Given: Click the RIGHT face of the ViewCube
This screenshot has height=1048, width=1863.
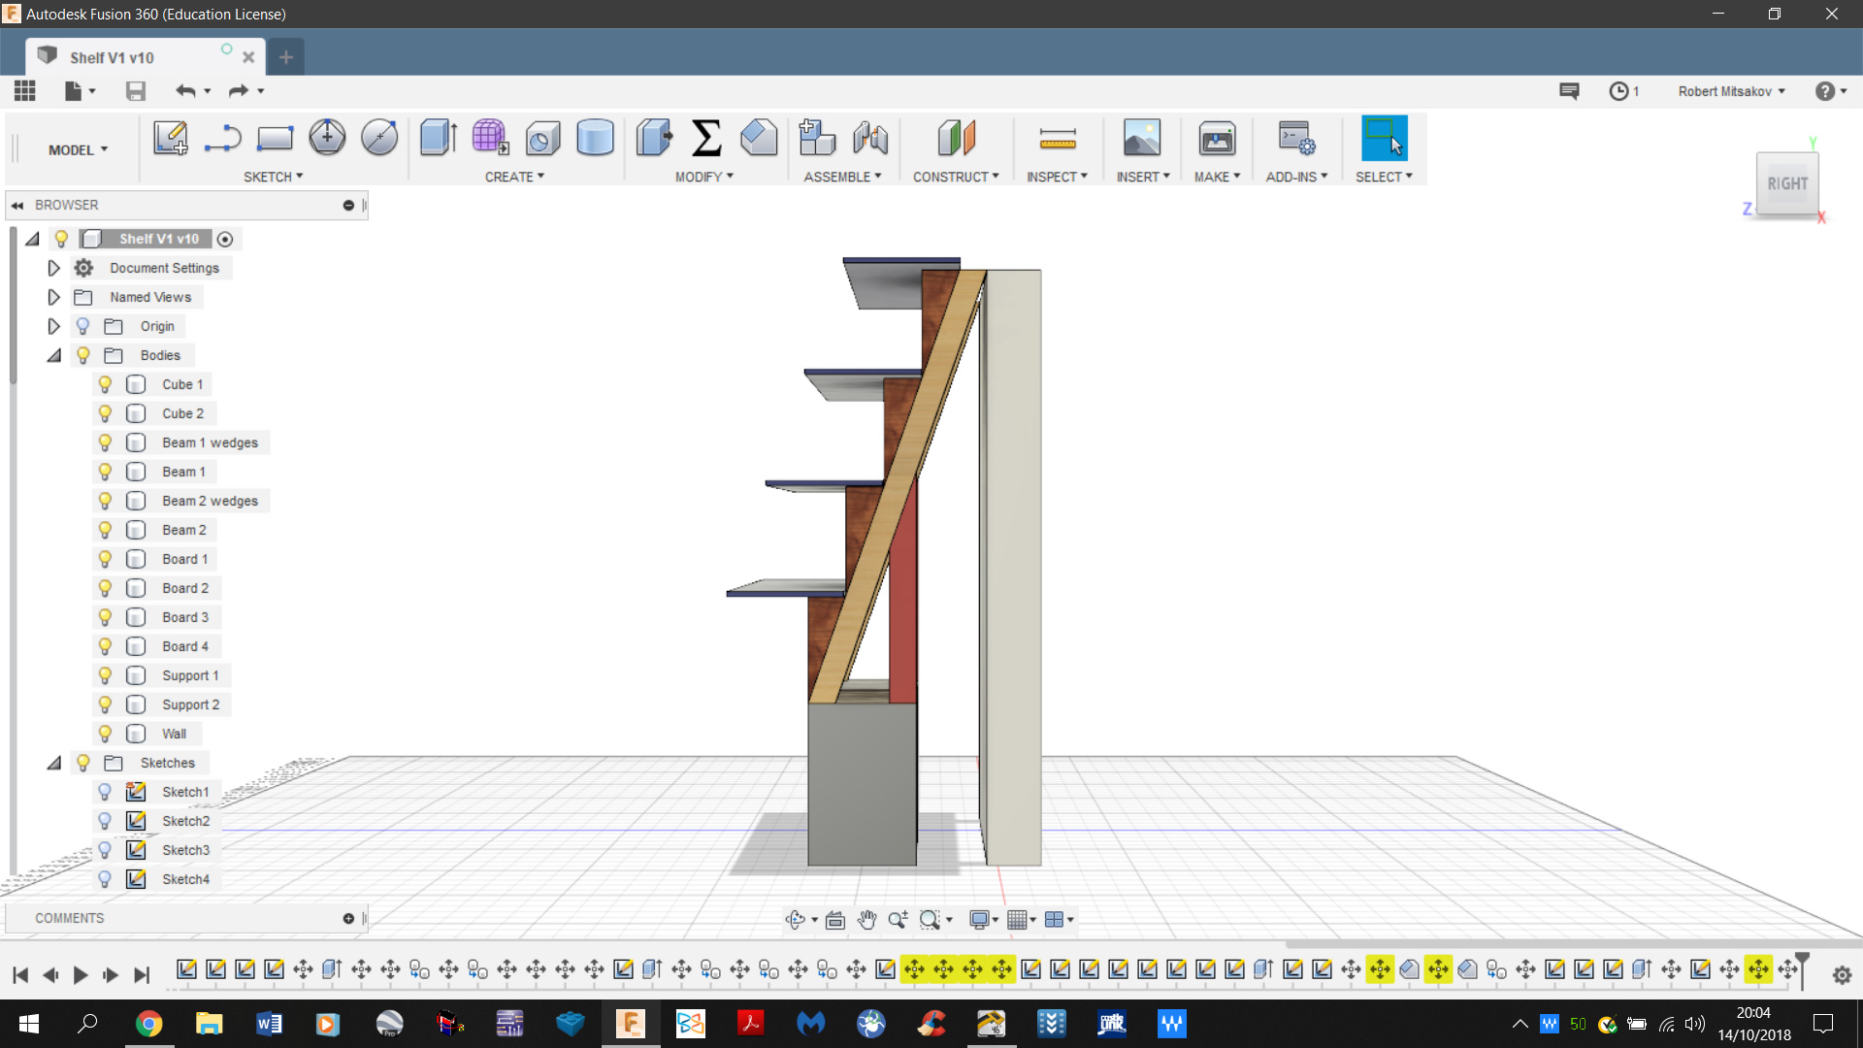Looking at the screenshot, I should (1787, 183).
